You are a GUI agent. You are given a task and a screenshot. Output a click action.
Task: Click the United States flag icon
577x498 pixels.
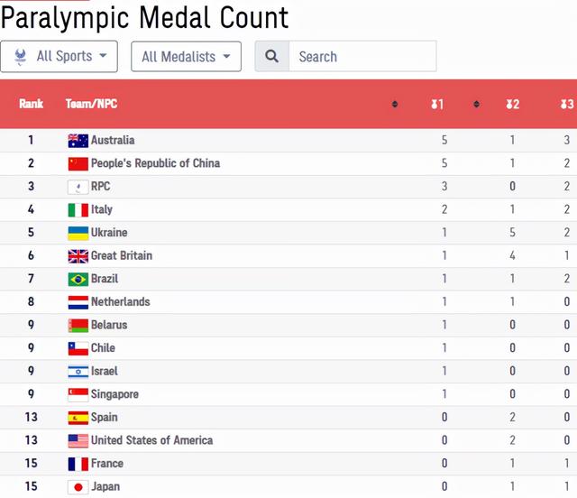(x=78, y=440)
